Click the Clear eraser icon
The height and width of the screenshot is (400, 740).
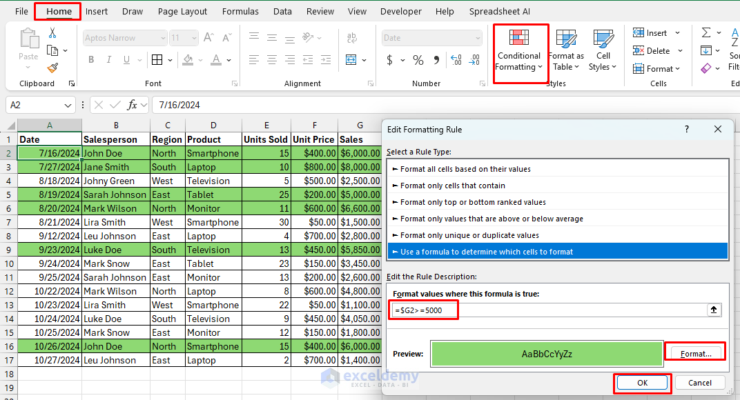tap(706, 68)
